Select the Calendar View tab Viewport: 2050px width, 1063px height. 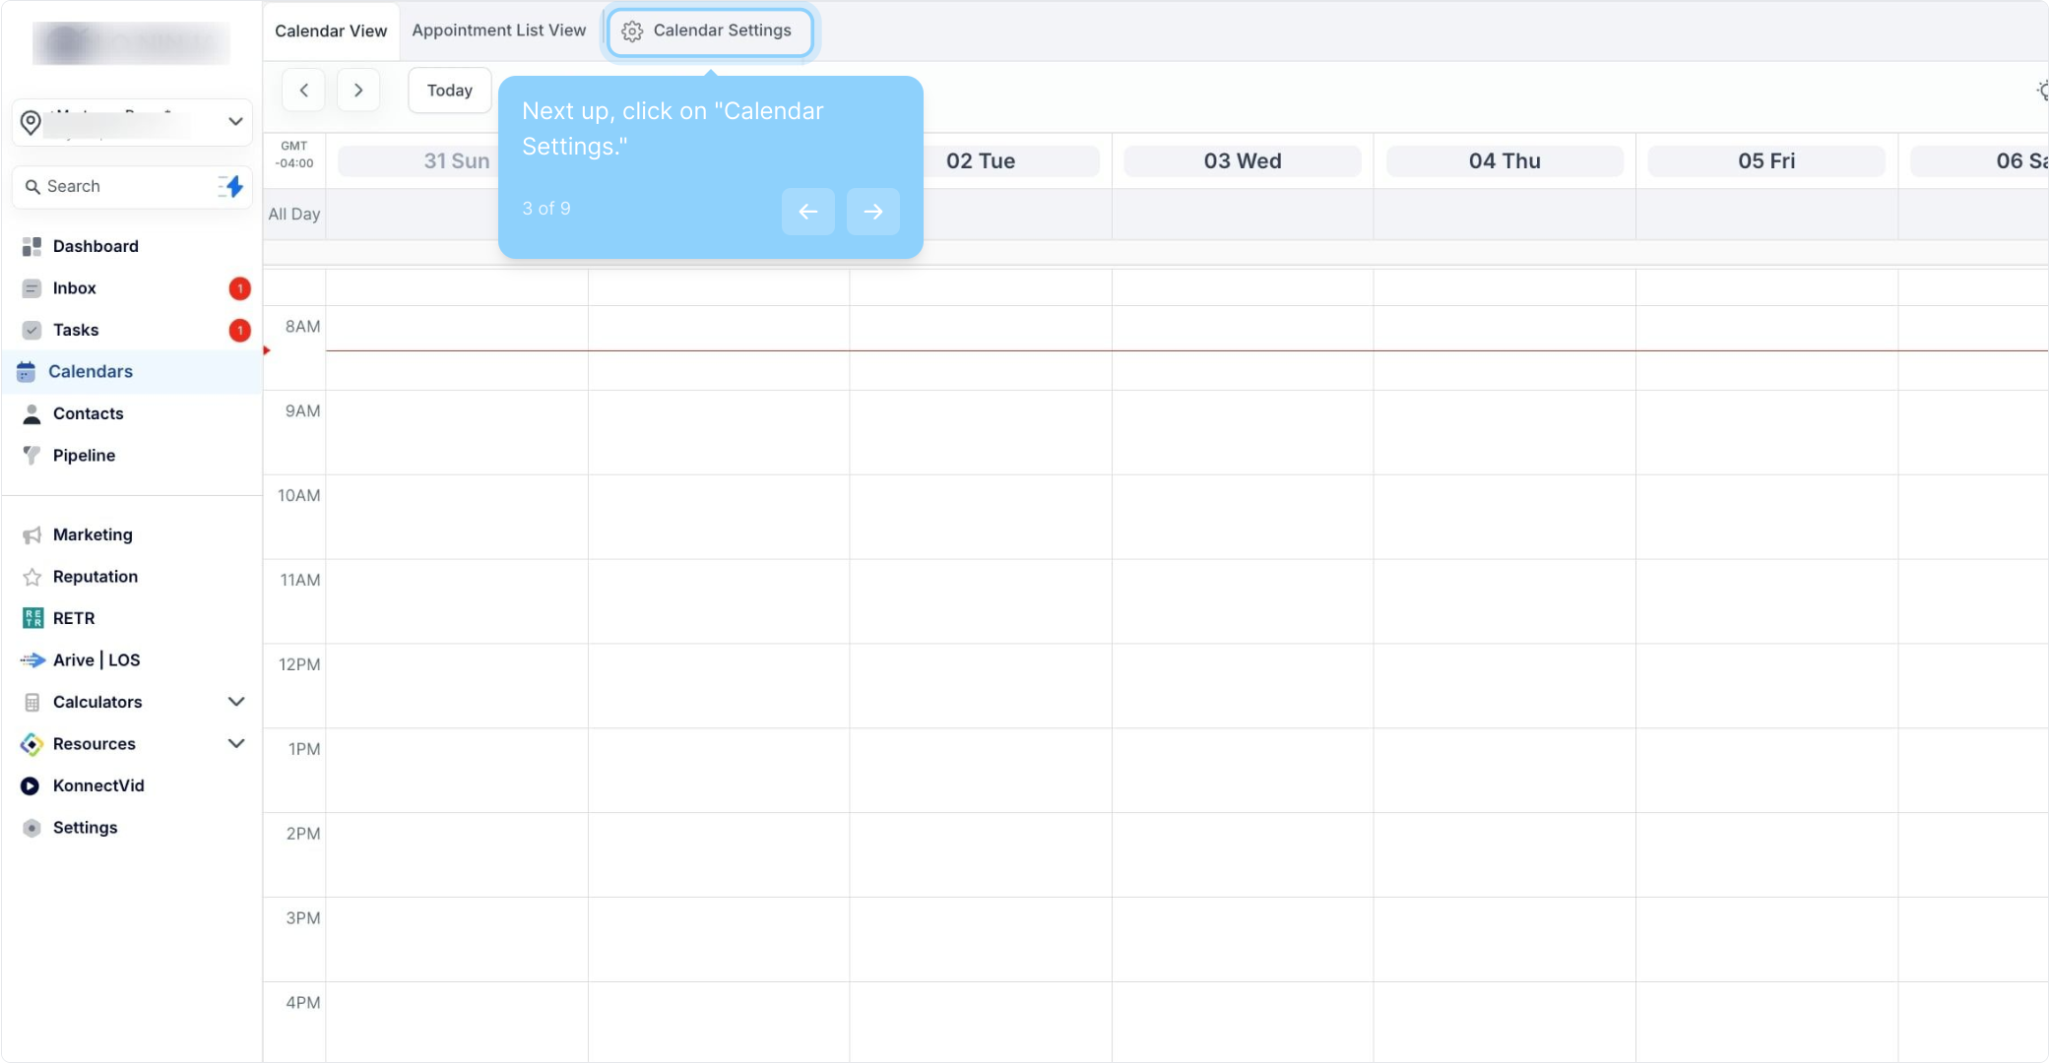click(x=331, y=31)
